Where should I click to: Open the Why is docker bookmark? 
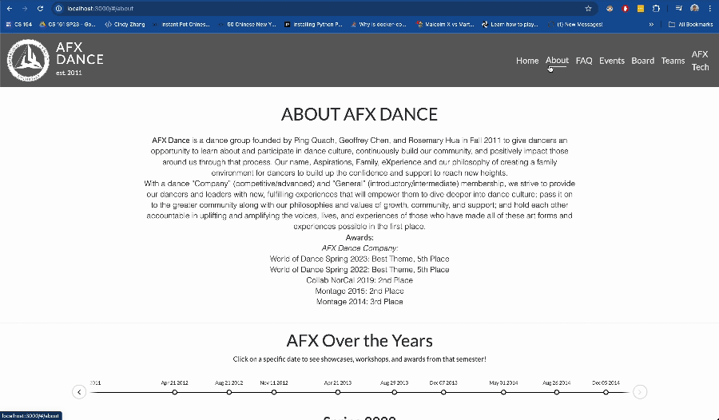coord(379,24)
